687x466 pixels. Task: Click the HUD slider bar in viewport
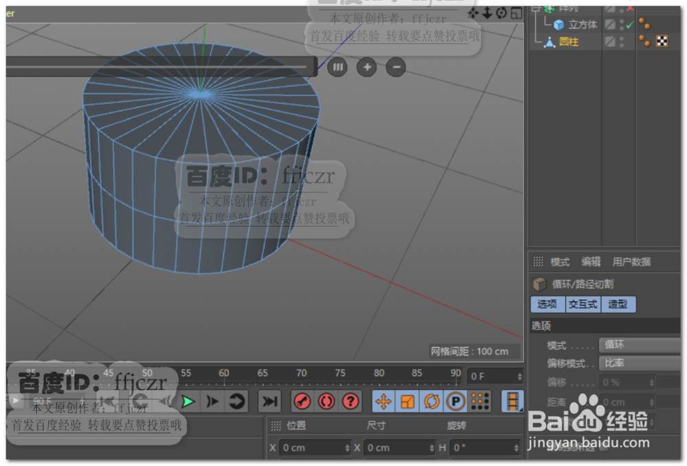click(161, 67)
